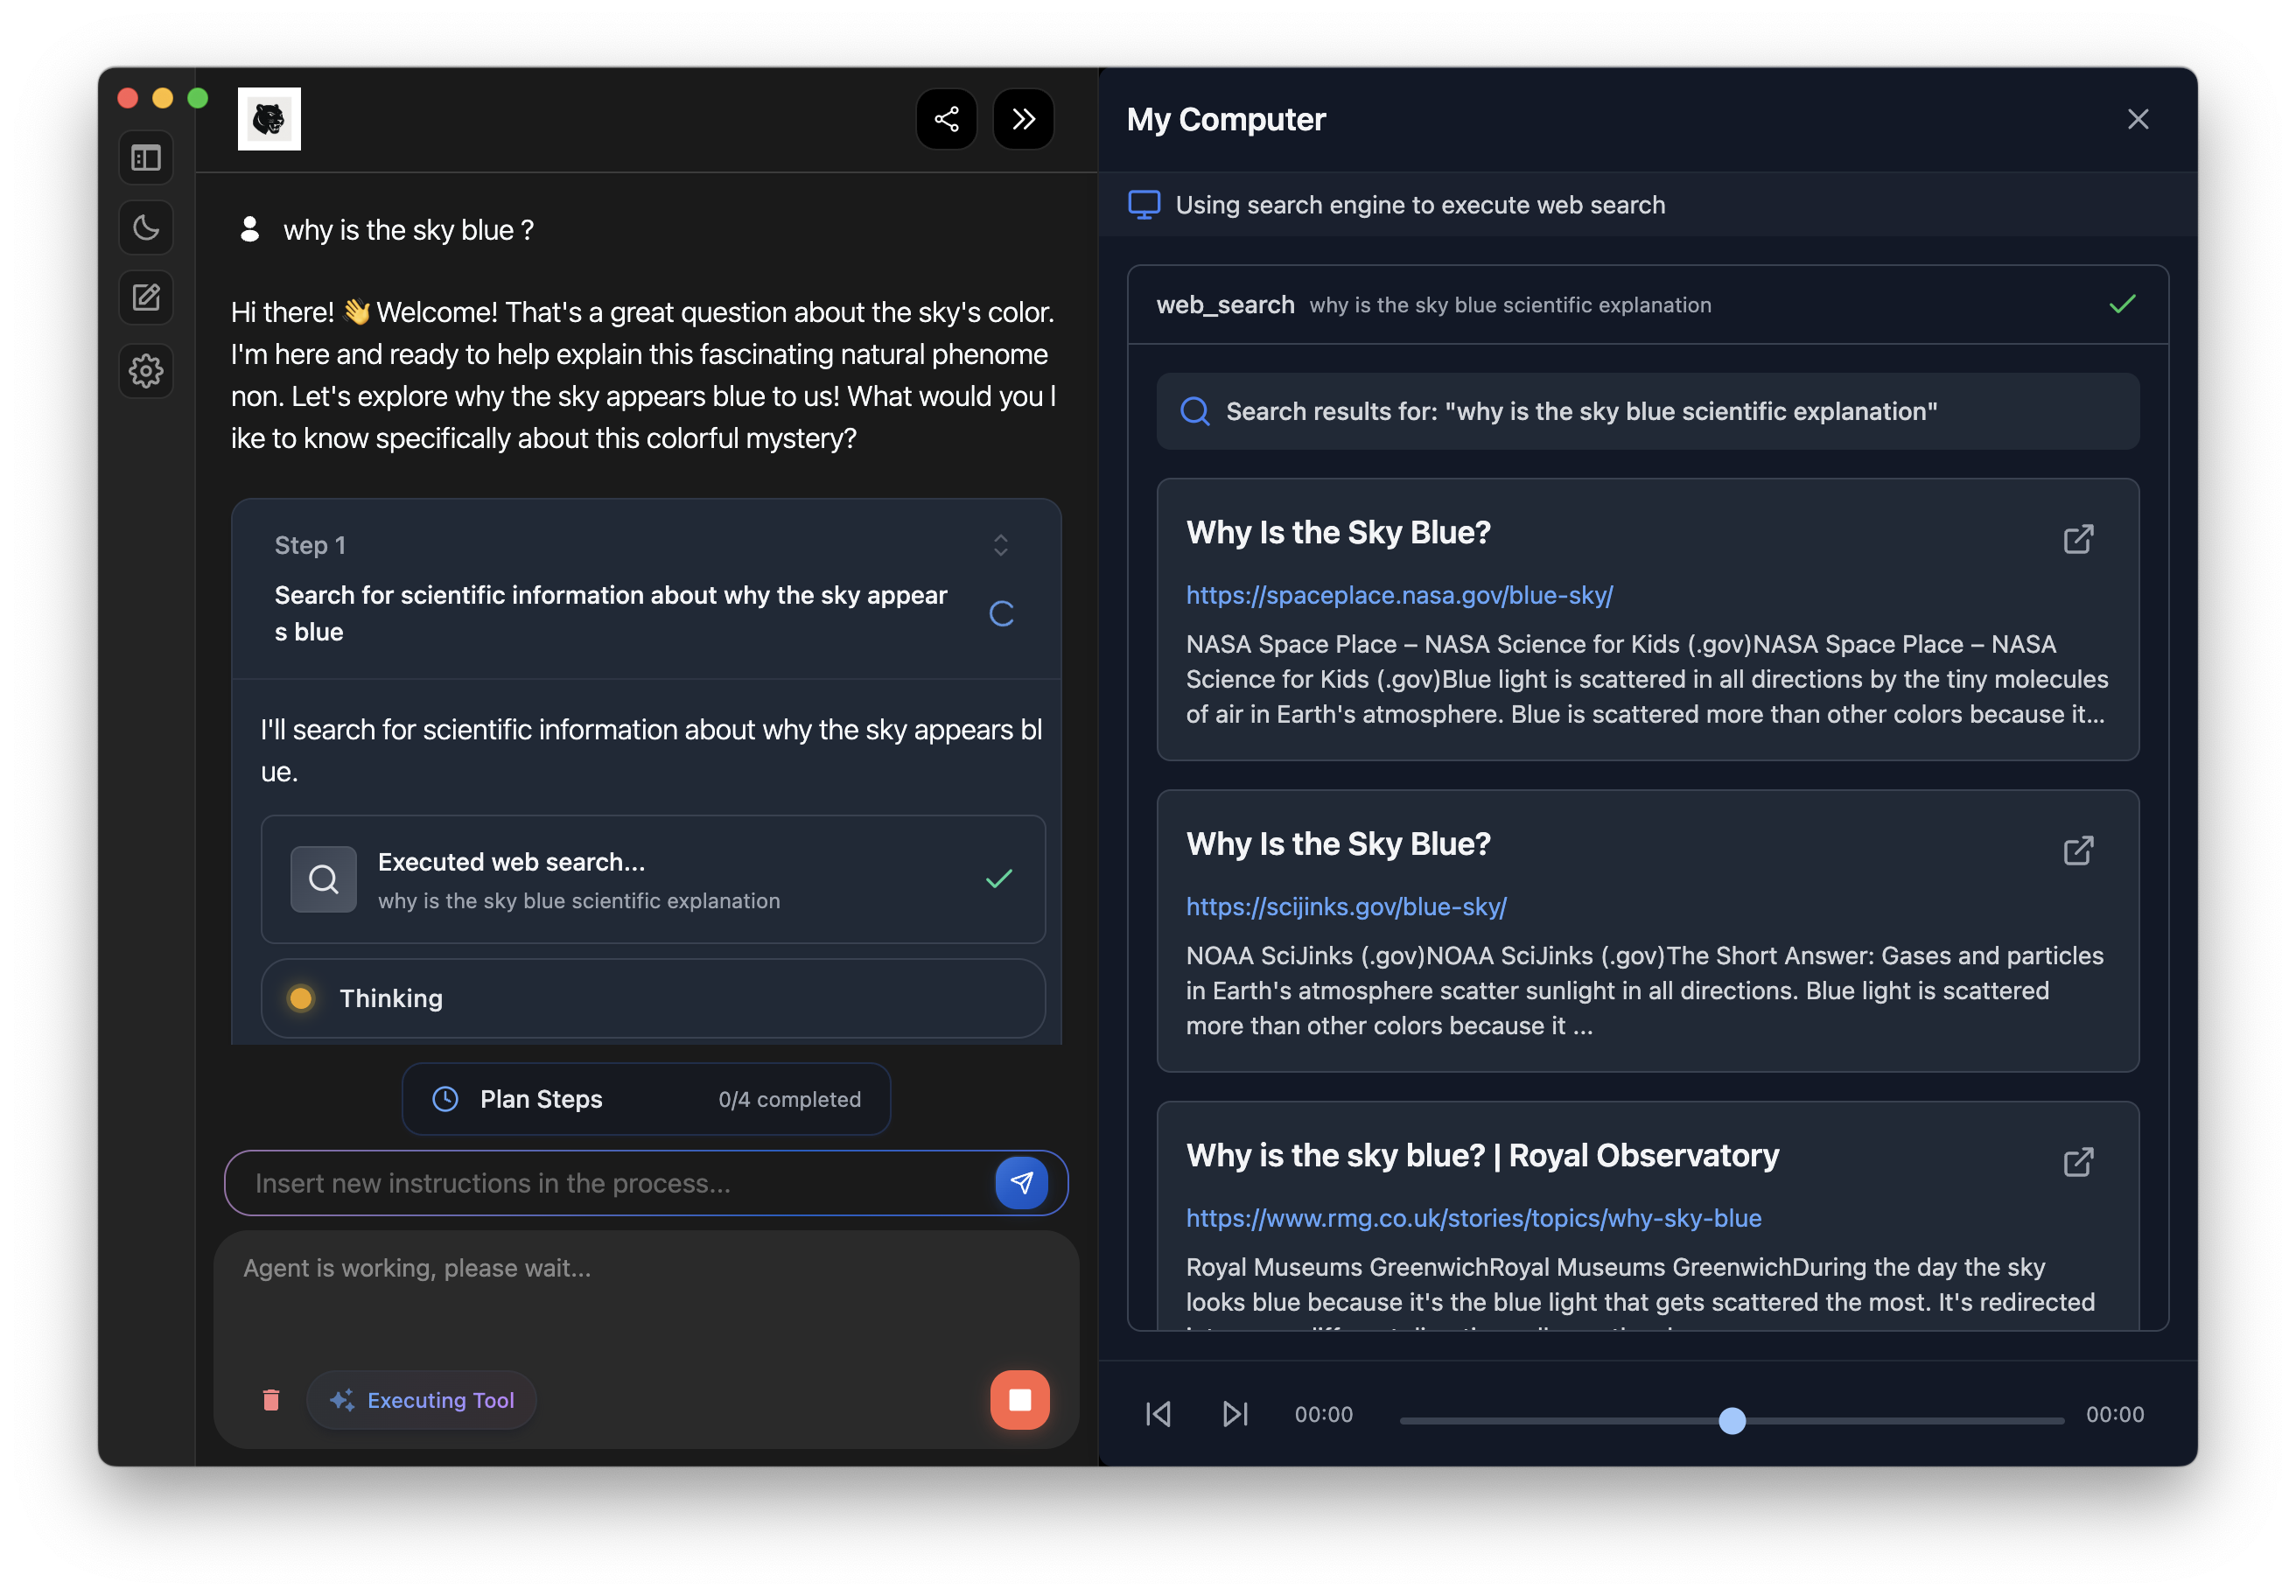Collapse panel with double-chevron button
The width and height of the screenshot is (2296, 1596).
coord(1022,119)
